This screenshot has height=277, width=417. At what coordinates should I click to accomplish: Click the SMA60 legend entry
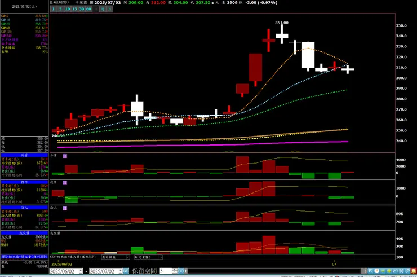pyautogui.click(x=24, y=28)
